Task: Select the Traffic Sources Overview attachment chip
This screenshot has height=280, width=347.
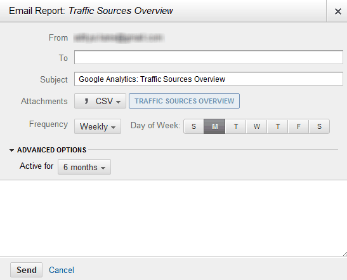Action: click(185, 101)
